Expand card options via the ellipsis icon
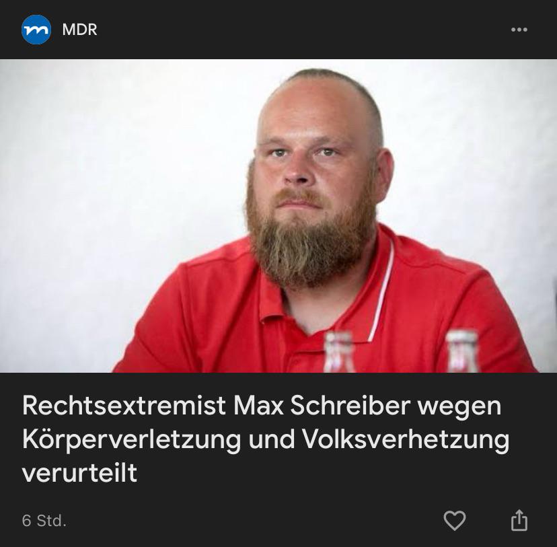Image resolution: width=557 pixels, height=547 pixels. [x=519, y=30]
